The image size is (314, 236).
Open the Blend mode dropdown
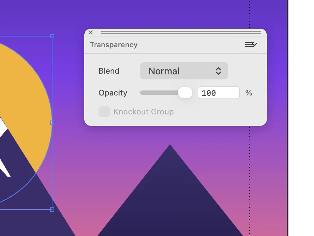coord(184,71)
